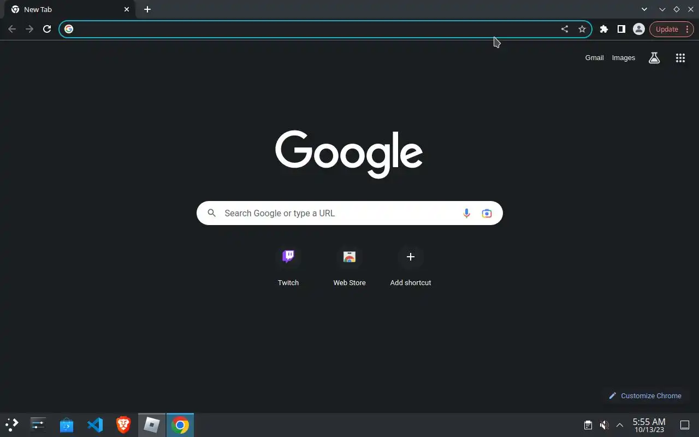Open the Search Labs flask icon
This screenshot has width=699, height=437.
coord(654,57)
